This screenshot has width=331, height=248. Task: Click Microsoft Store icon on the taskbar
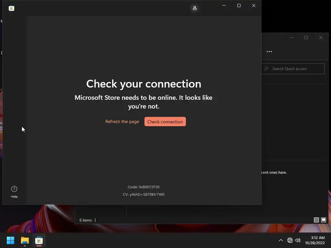point(39,240)
